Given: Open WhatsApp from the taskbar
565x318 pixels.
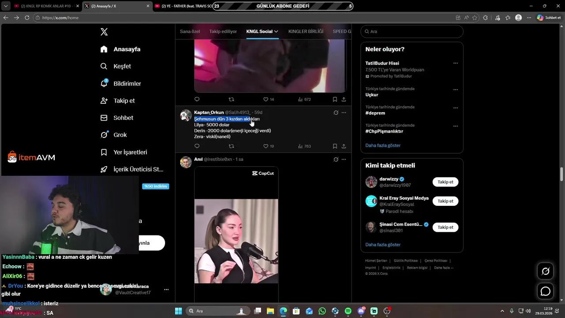Looking at the screenshot, I should click(x=322, y=311).
